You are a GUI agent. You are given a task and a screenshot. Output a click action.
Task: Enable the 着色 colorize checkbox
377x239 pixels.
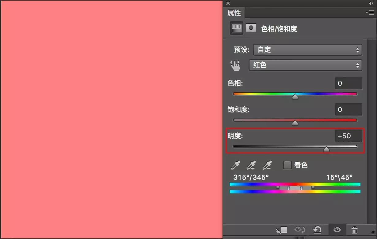287,165
